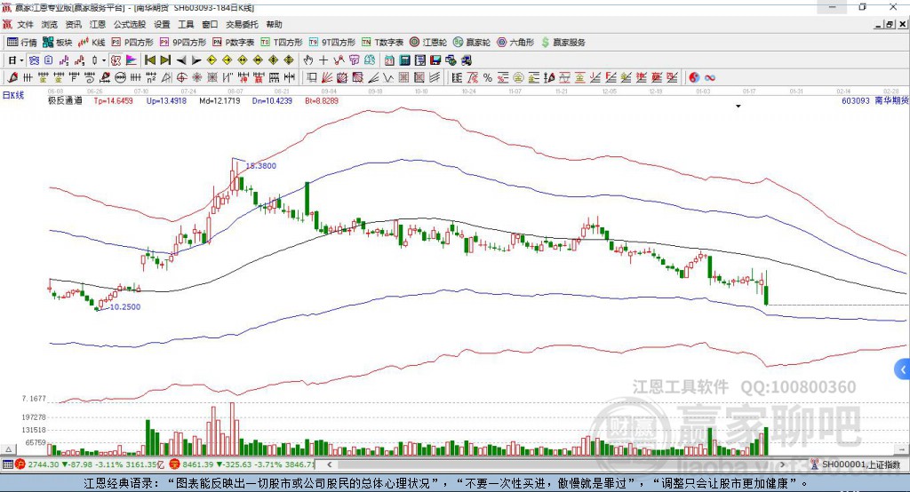Image resolution: width=910 pixels, height=492 pixels.
Task: Open 赢家服务 with dollar icon
Action: tap(563, 43)
